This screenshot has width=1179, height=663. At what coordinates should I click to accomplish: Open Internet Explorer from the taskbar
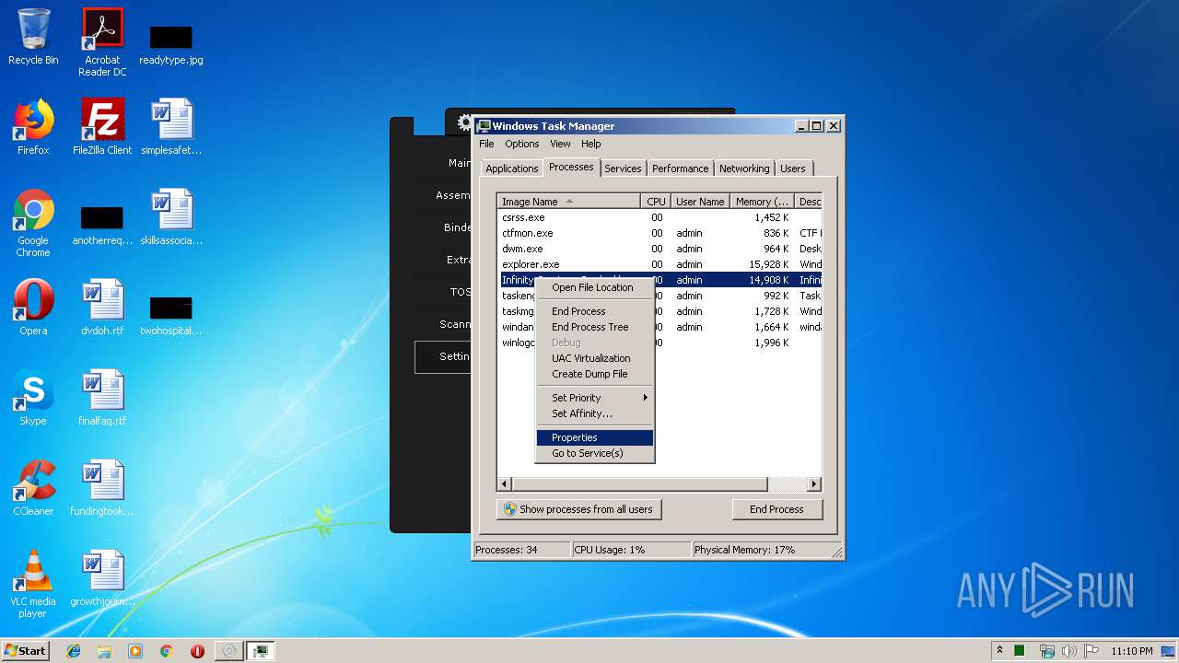(x=74, y=651)
